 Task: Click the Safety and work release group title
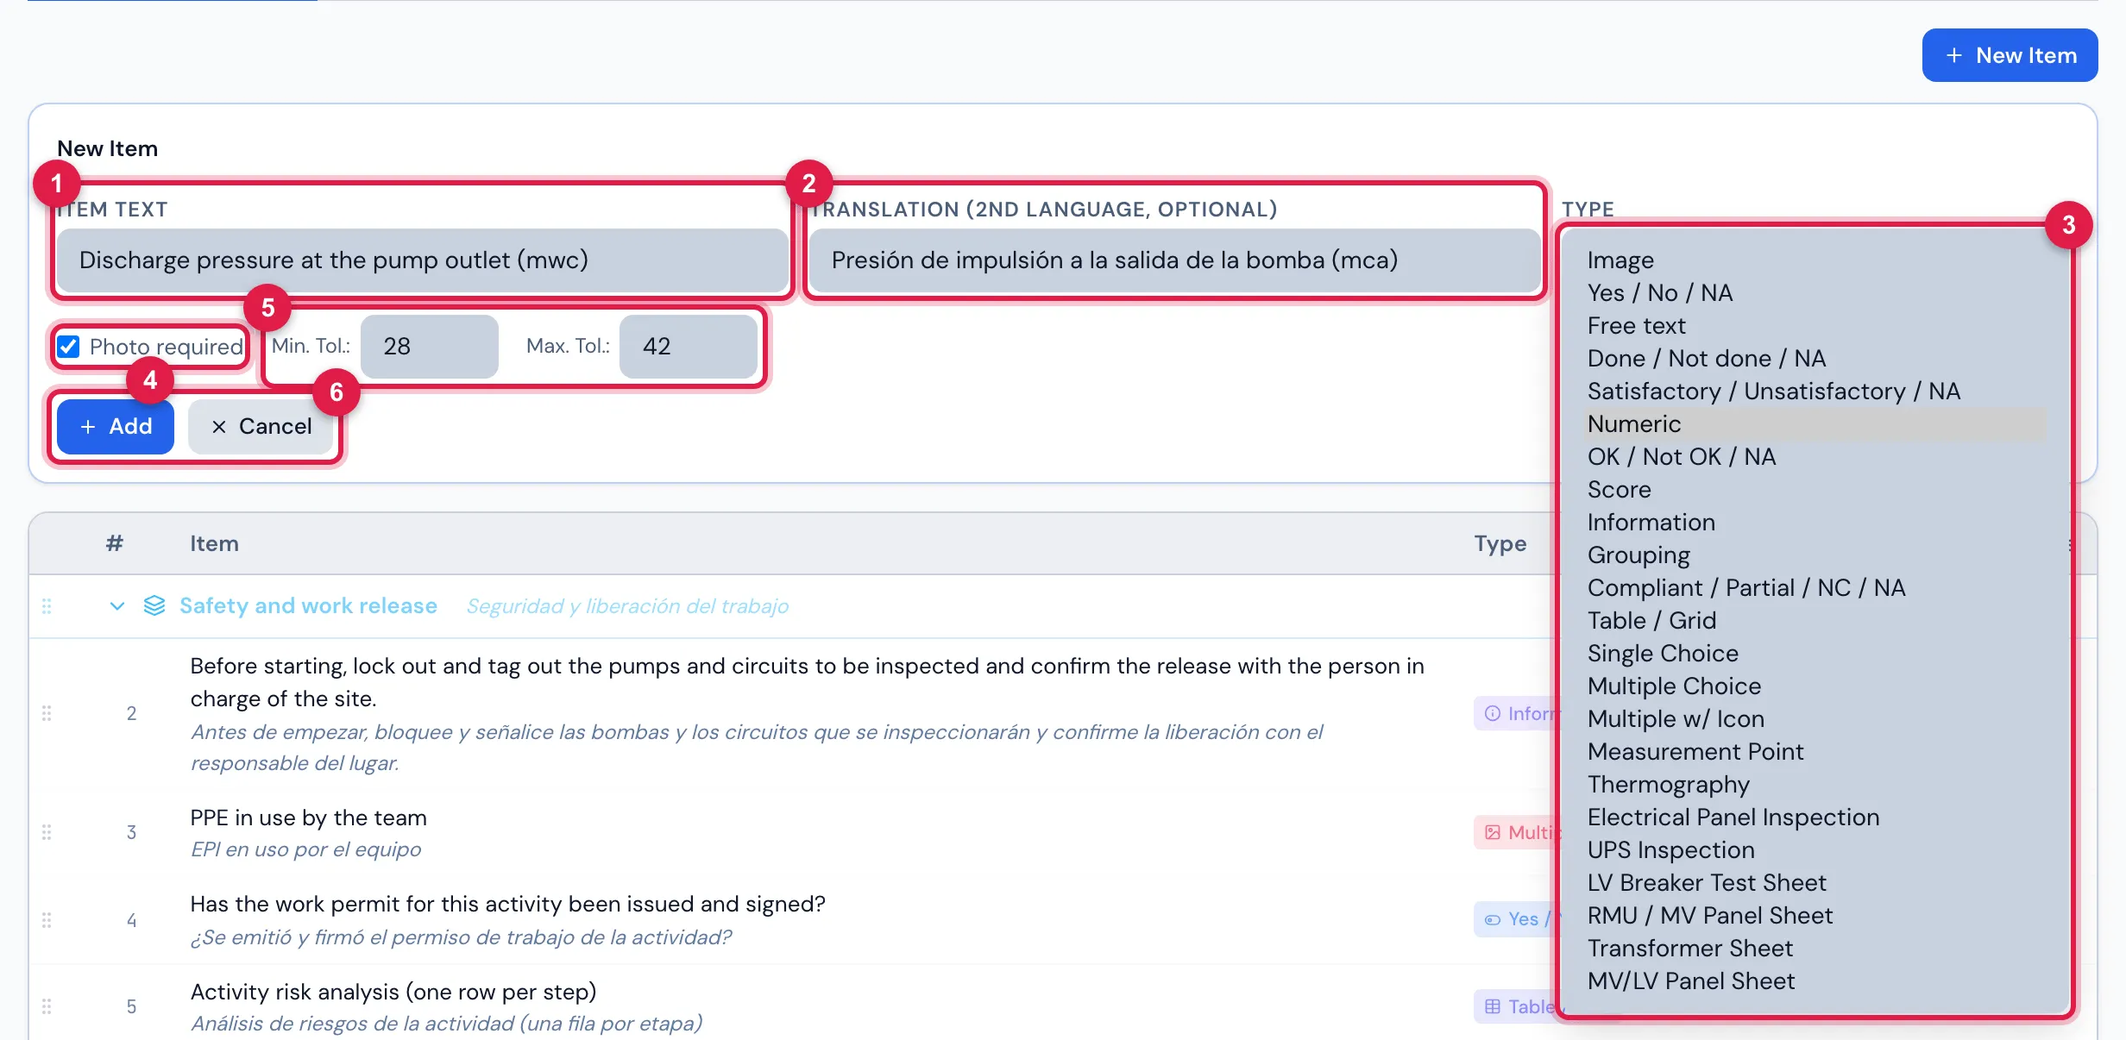308,605
